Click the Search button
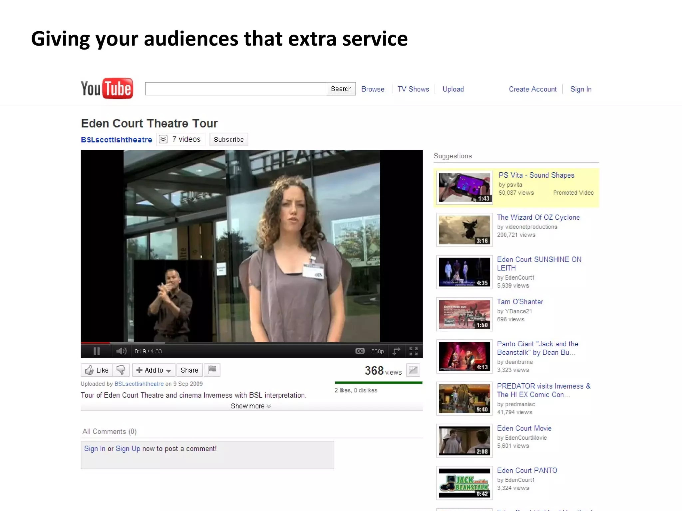682x511 pixels. click(x=341, y=89)
